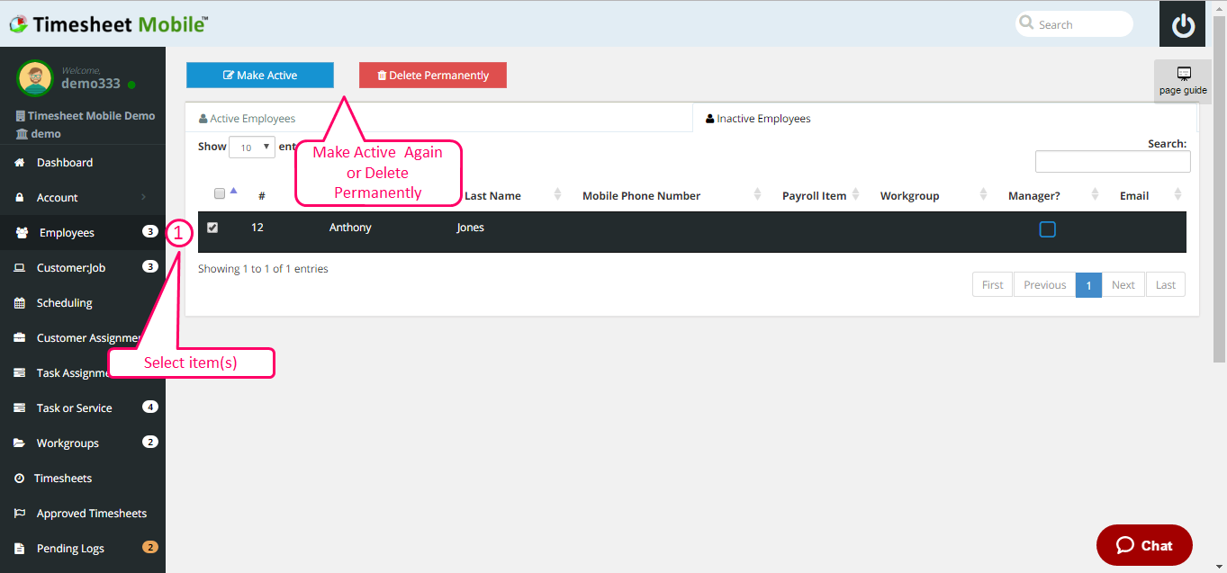Open the Dashboard home icon in sidebar
This screenshot has width=1227, height=573.
point(20,163)
